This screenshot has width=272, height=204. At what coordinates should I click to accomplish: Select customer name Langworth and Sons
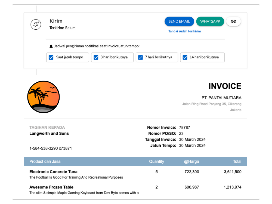click(49, 134)
